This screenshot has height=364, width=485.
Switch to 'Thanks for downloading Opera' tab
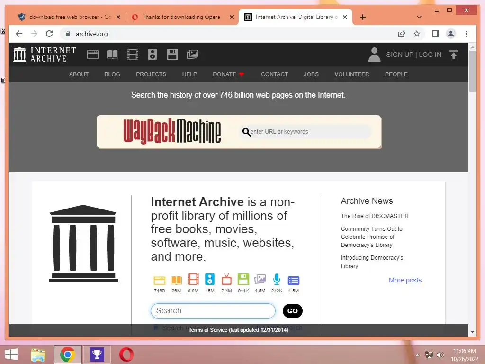point(181,17)
